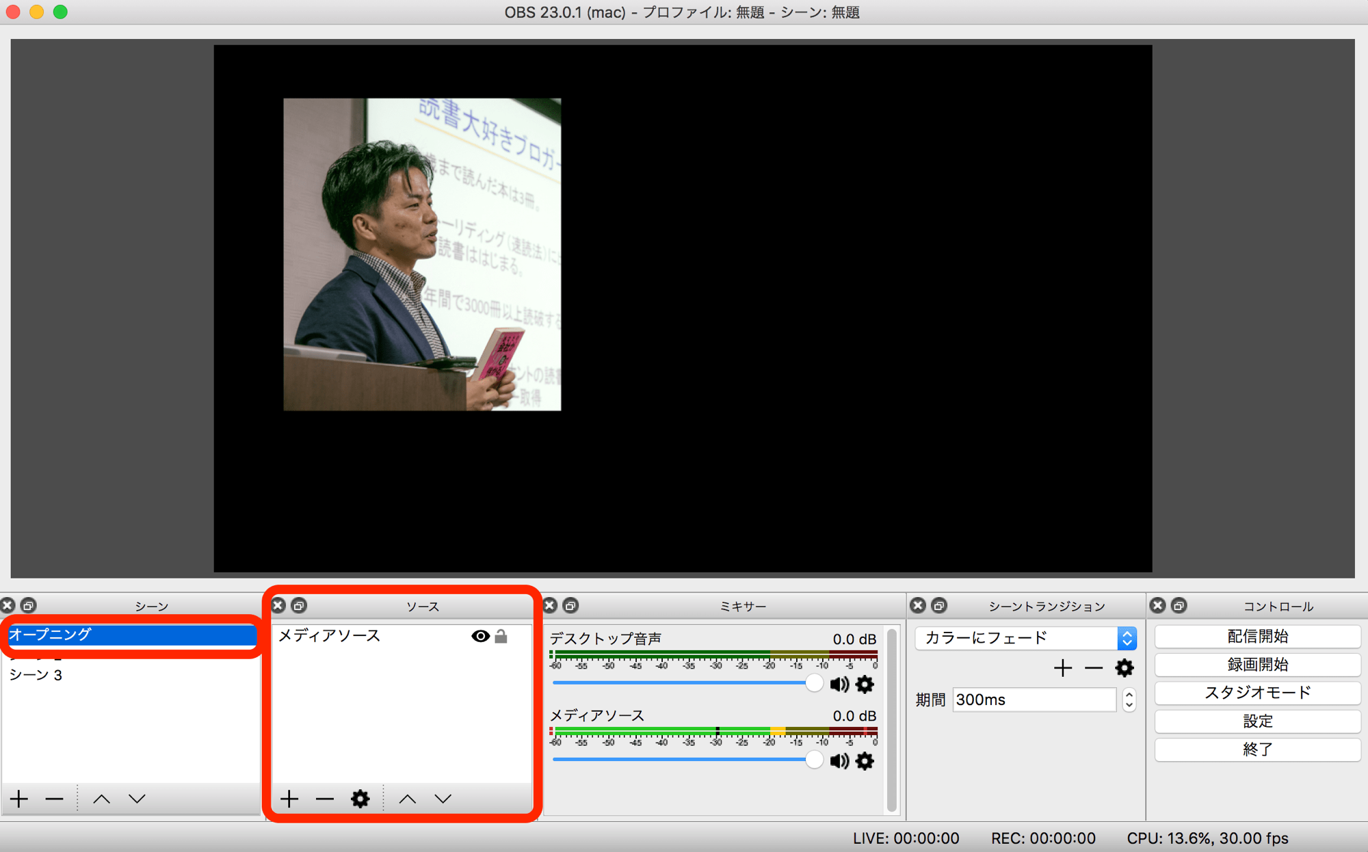Float the ソース dock panel
This screenshot has height=852, width=1368.
(299, 605)
